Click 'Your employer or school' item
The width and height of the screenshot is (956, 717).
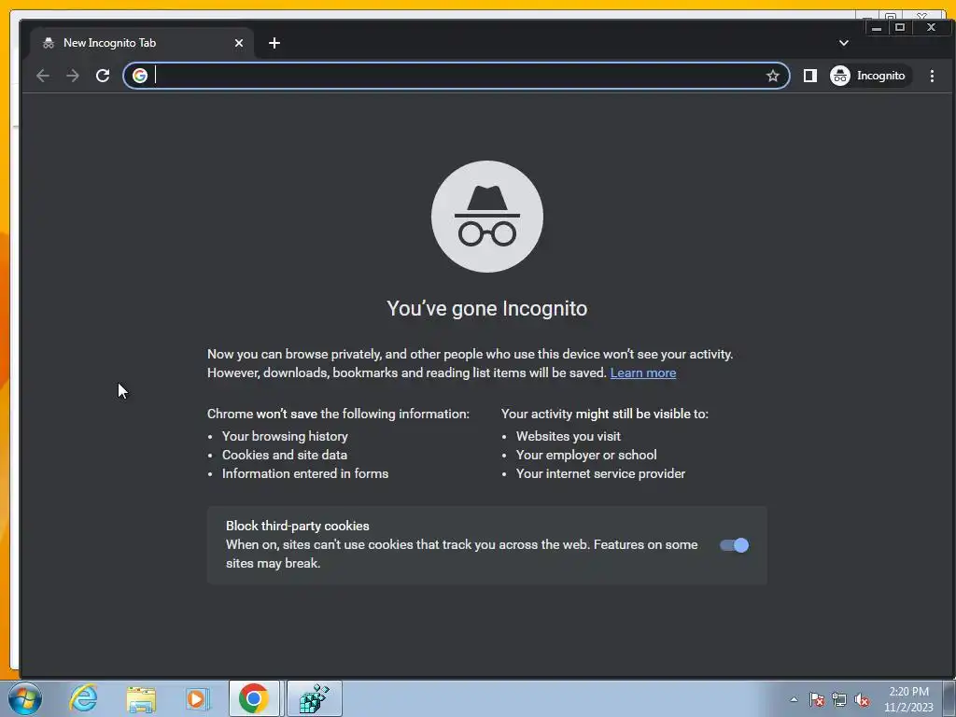point(586,455)
